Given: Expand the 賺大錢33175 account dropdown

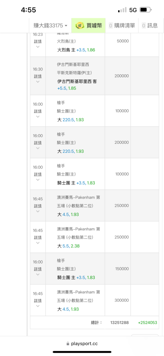Looking at the screenshot, I should tap(50, 25).
